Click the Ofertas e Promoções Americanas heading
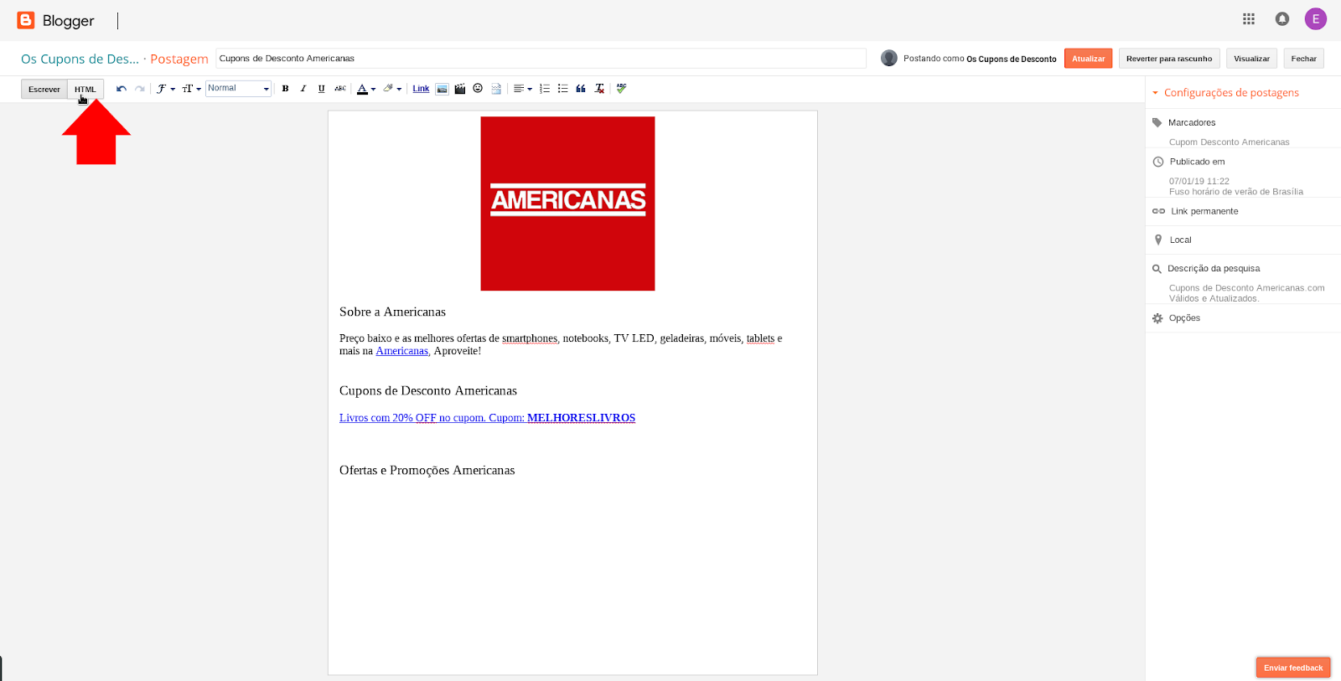The image size is (1341, 681). 427,471
